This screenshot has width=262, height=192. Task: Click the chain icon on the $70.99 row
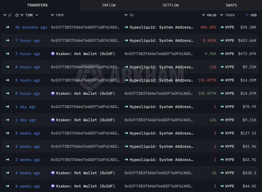(x=8, y=107)
